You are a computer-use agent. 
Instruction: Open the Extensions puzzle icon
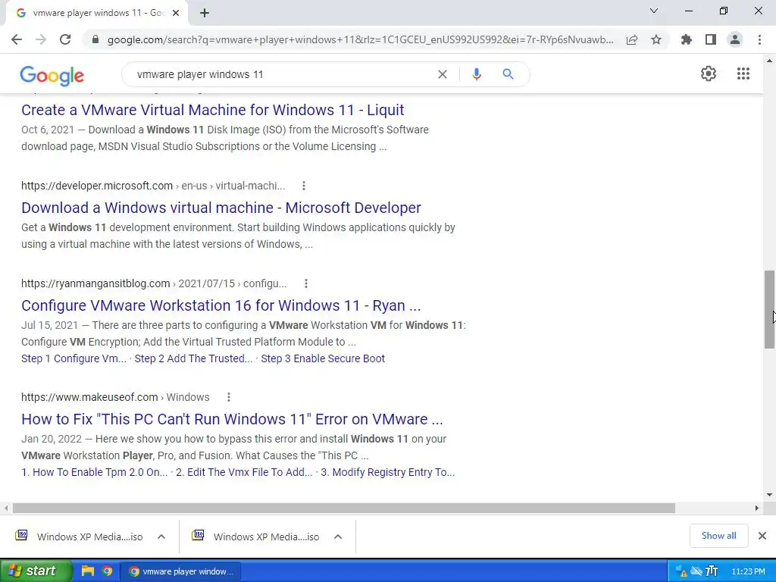687,39
